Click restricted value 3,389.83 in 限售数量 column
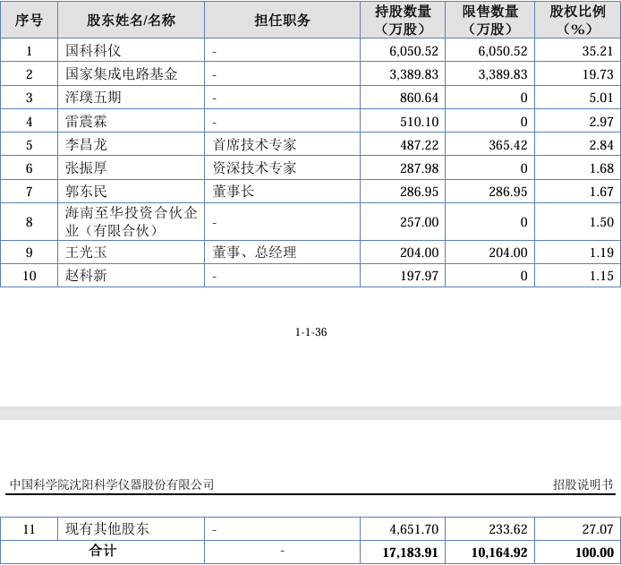The image size is (621, 565). pos(503,74)
